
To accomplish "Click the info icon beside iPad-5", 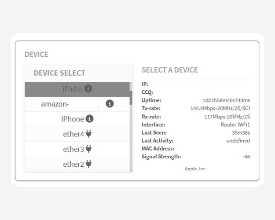I will (x=88, y=89).
